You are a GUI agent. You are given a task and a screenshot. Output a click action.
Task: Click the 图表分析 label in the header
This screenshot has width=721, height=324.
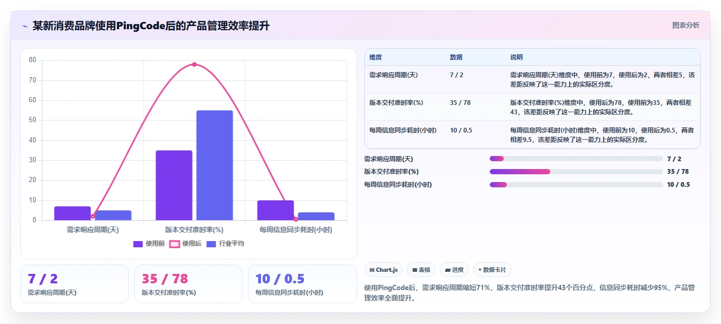click(685, 25)
